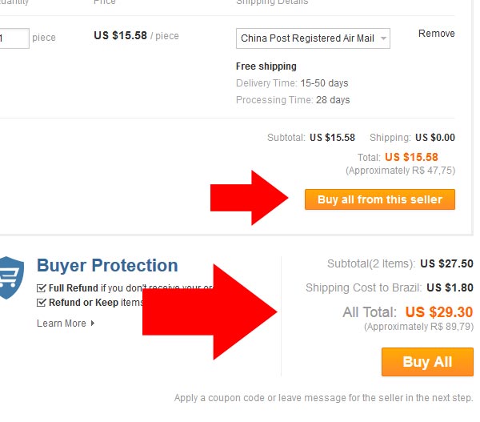
Task: Focus the quantity input field
Action: [x=14, y=38]
